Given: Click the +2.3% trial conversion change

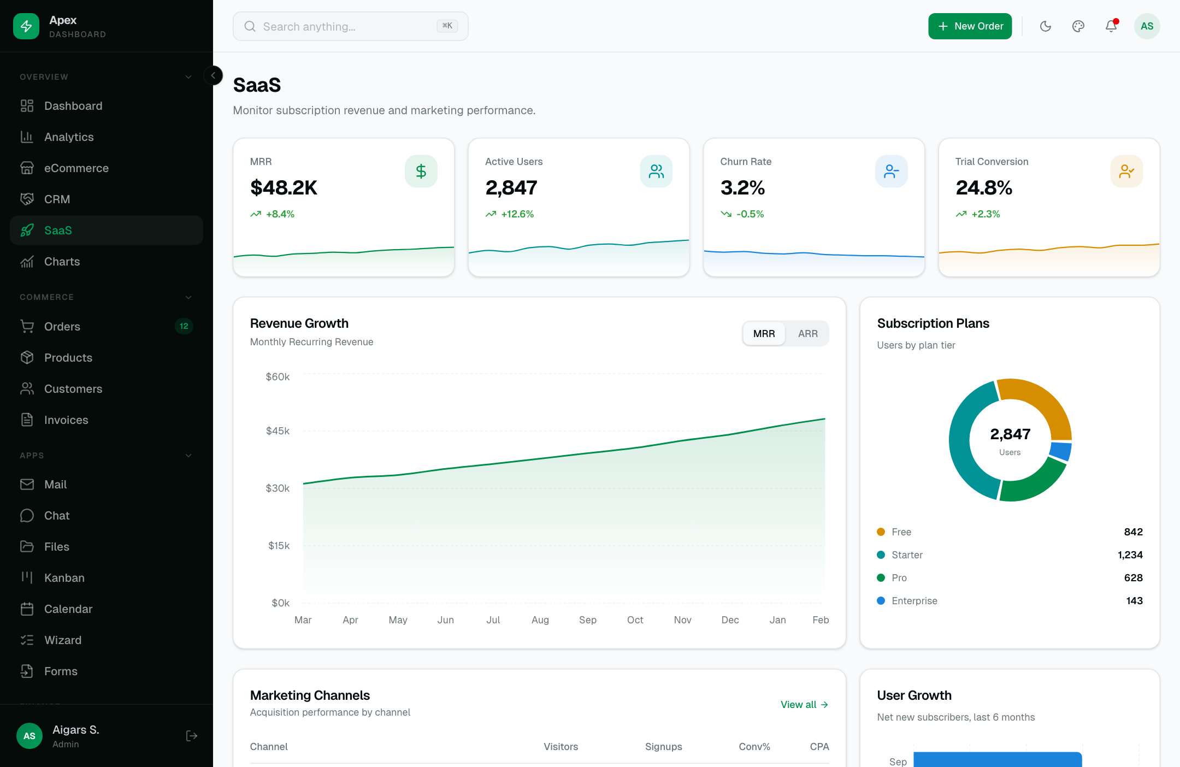Looking at the screenshot, I should 986,214.
